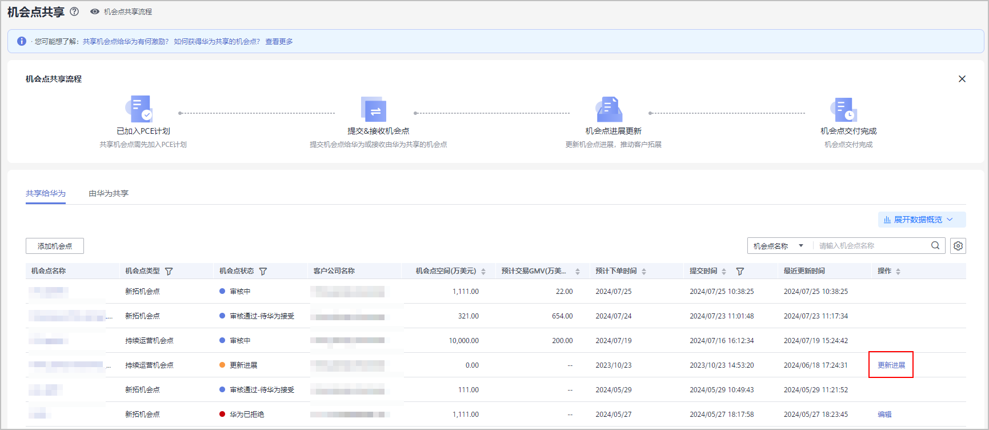
Task: Open the 提交时间 filter funnel
Action: click(740, 271)
